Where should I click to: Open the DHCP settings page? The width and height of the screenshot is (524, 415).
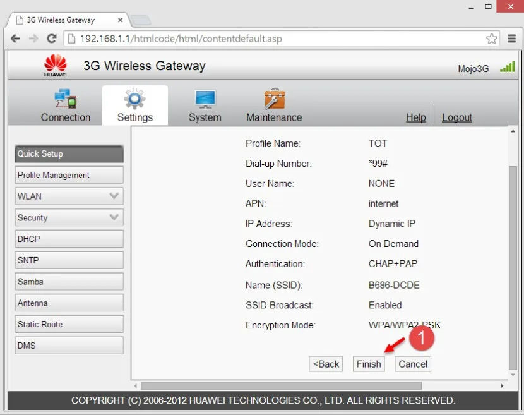(x=69, y=239)
